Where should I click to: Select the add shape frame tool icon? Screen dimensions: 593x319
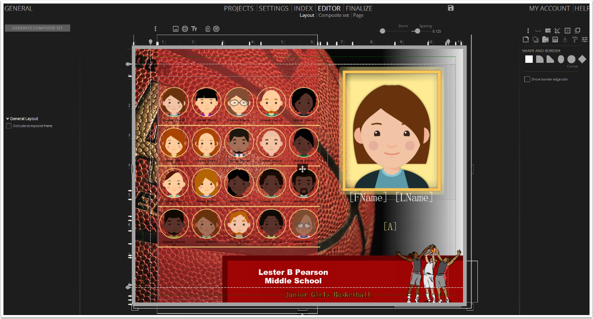pyautogui.click(x=185, y=29)
